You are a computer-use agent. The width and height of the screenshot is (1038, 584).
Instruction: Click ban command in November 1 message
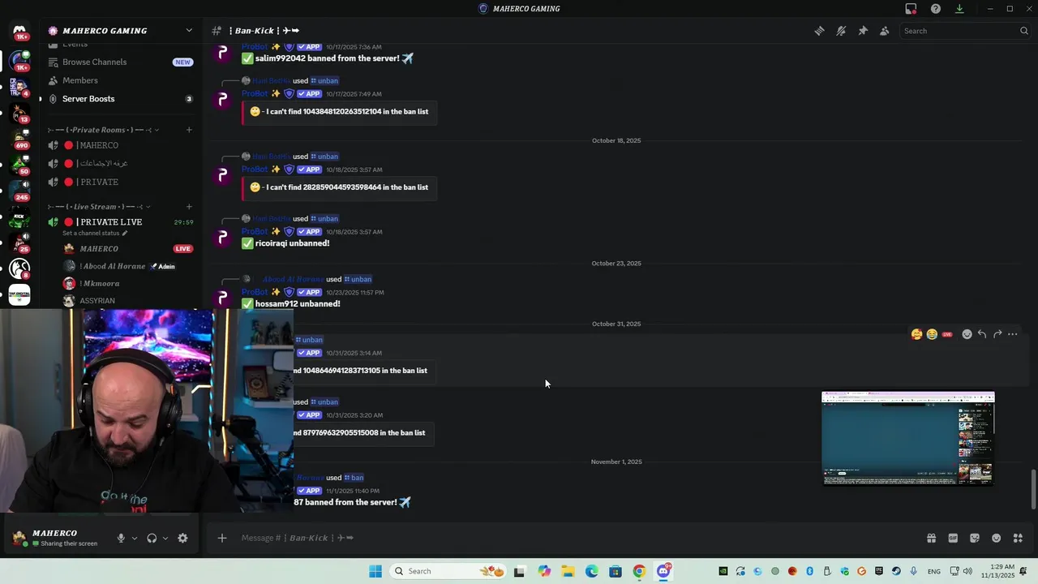pyautogui.click(x=354, y=478)
